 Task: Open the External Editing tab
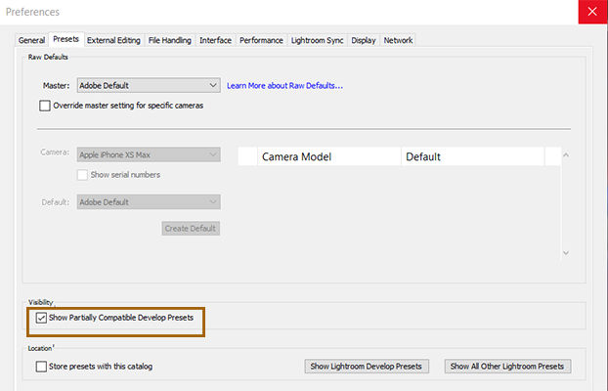(113, 40)
